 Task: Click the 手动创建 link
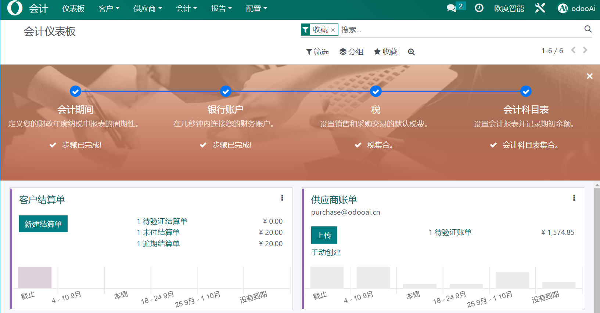tap(326, 252)
